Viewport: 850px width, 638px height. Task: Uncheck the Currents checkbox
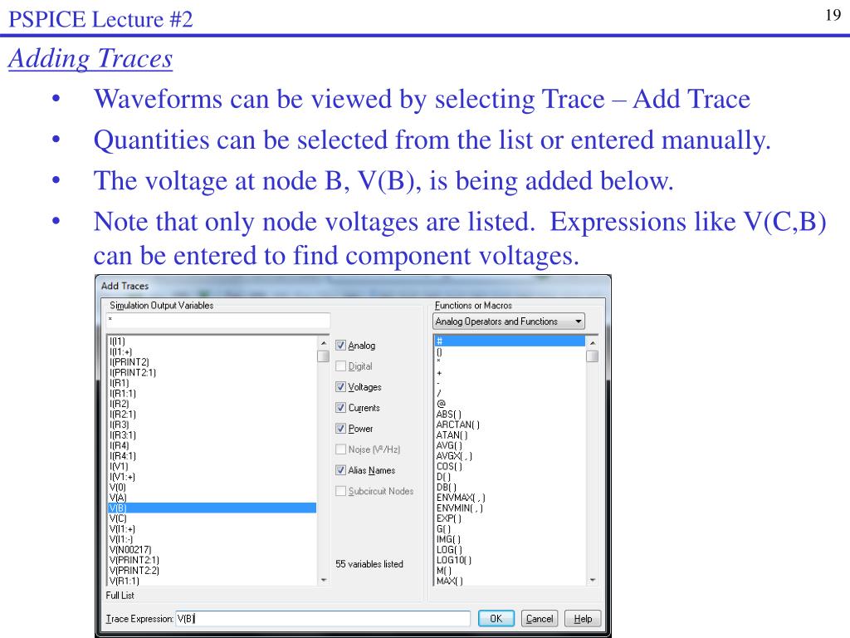tap(340, 407)
